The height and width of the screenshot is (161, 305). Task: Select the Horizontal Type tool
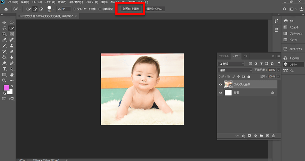coord(4,69)
